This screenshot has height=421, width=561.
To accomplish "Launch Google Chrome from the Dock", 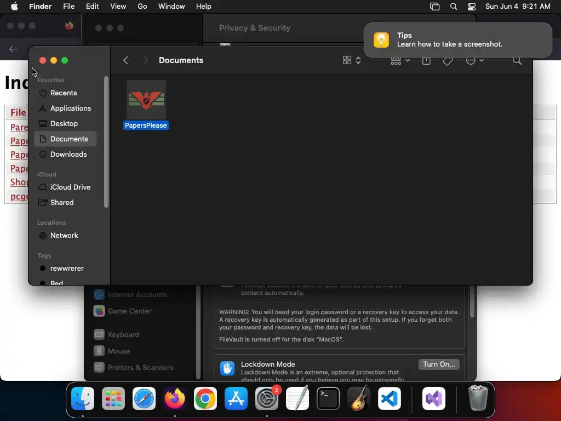I will tap(205, 399).
